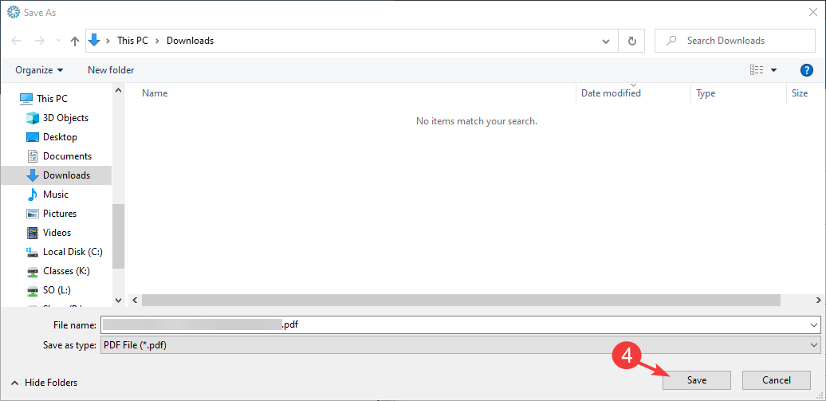Click the Up directory arrow icon

tap(74, 41)
